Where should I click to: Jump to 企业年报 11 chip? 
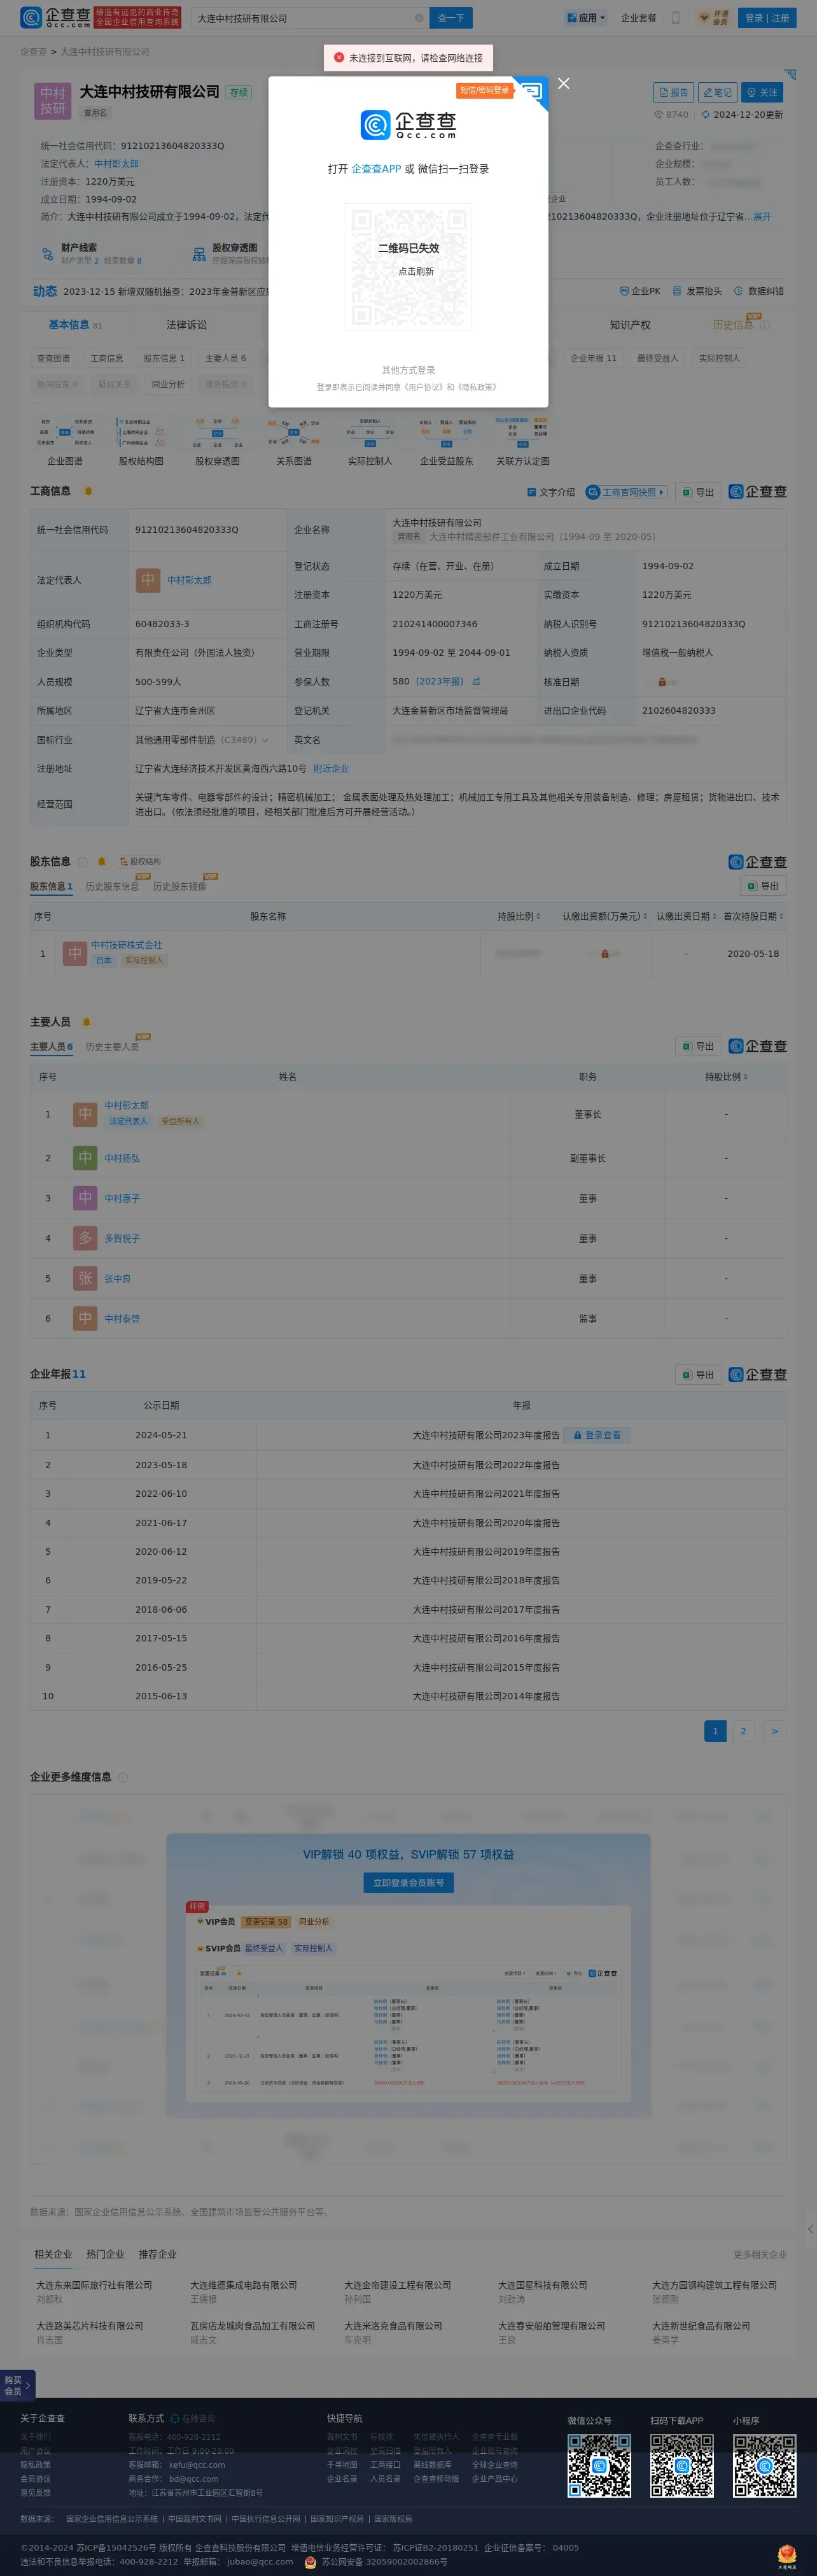(x=594, y=358)
